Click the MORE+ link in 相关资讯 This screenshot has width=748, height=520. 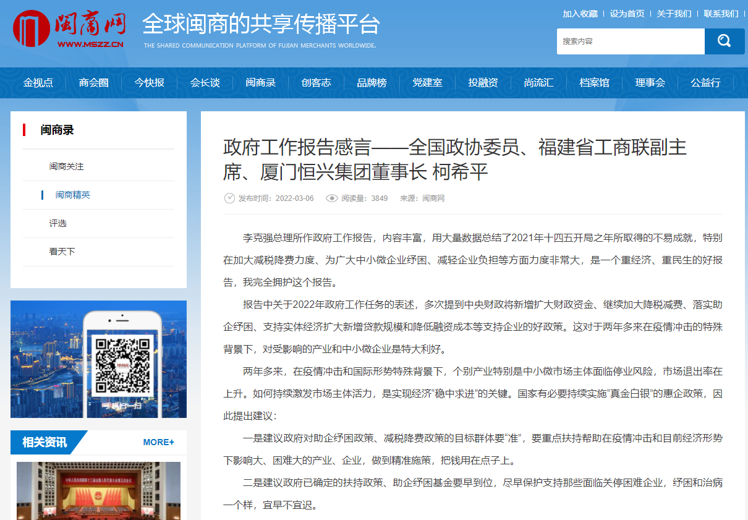(158, 442)
